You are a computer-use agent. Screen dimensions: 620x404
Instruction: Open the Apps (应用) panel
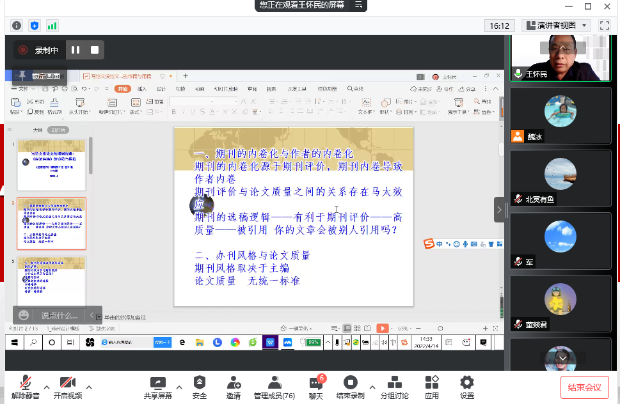click(x=432, y=387)
